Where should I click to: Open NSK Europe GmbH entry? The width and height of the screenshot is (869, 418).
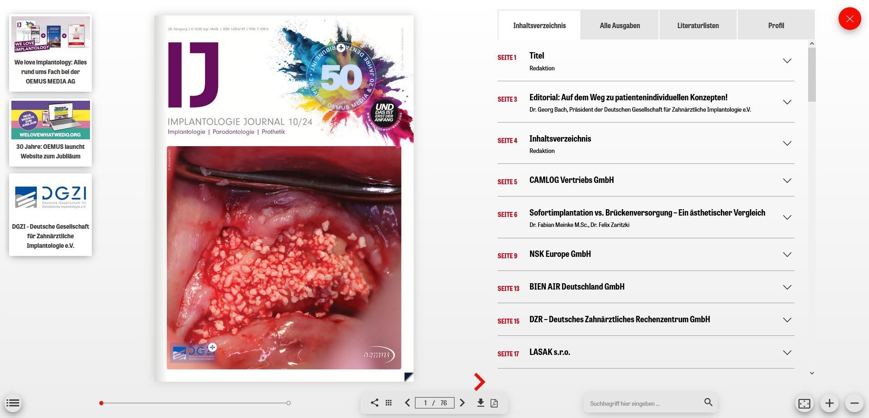pos(560,254)
